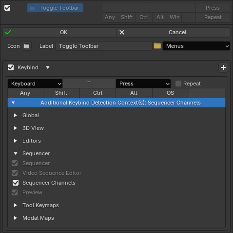Expand the Editors keymap group

(x=16, y=141)
